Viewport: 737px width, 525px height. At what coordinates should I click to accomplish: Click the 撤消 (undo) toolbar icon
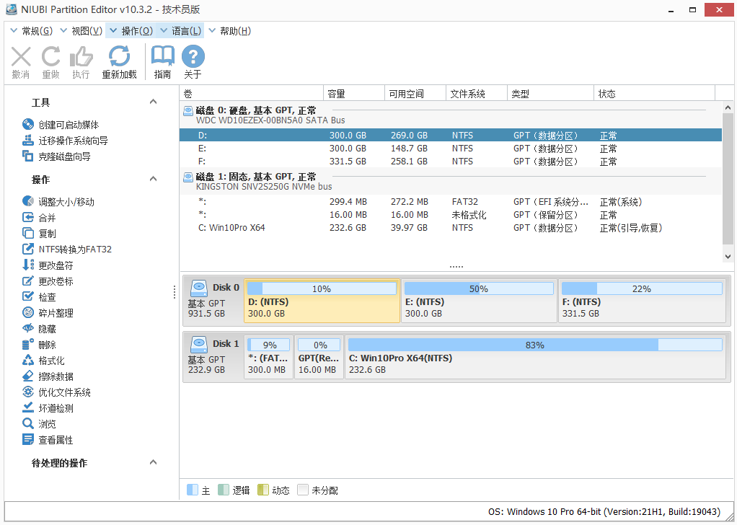click(21, 56)
